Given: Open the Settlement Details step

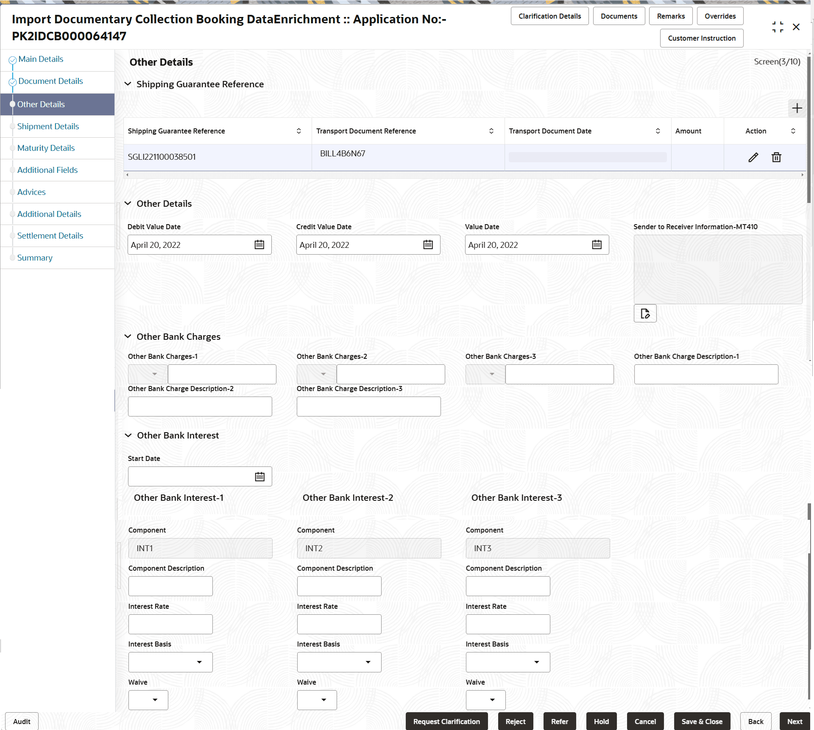Looking at the screenshot, I should coord(50,236).
